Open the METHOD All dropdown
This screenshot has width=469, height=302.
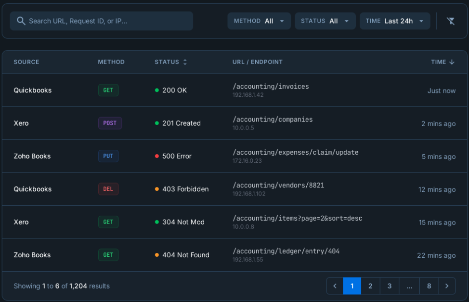point(259,21)
